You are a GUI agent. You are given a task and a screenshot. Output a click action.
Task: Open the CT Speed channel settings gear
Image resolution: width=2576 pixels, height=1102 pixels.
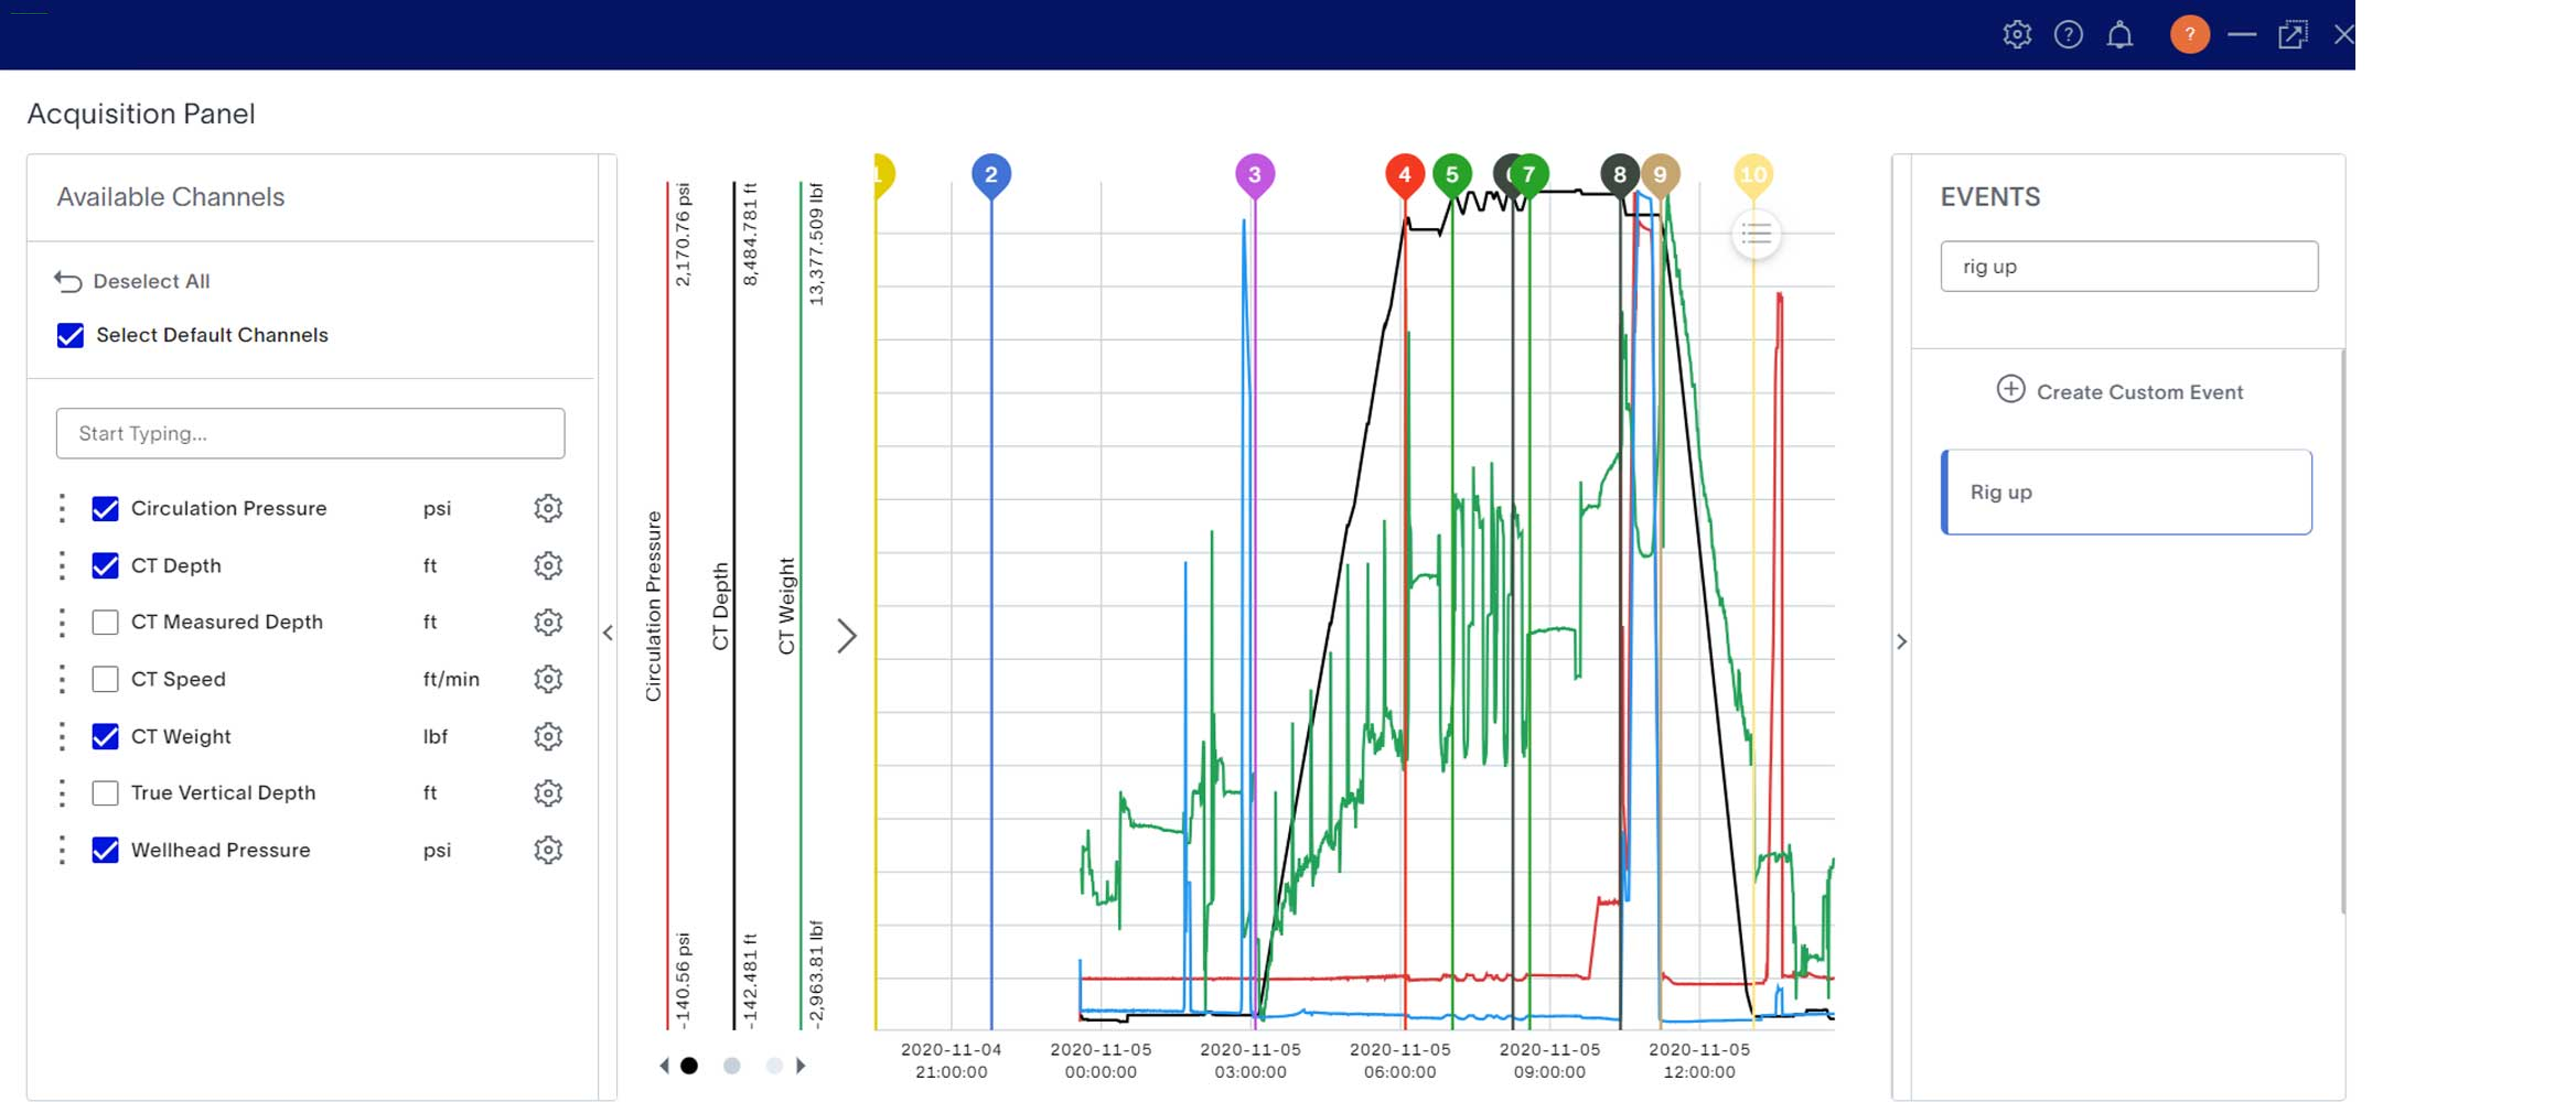(548, 679)
